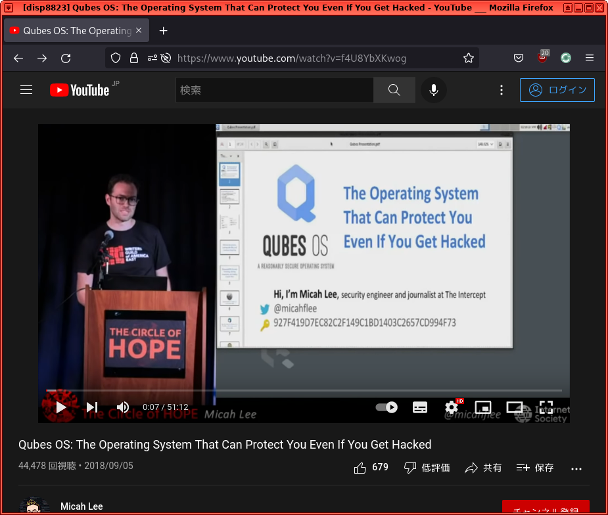Dislike the video (低評価)
The width and height of the screenshot is (608, 515).
point(427,468)
